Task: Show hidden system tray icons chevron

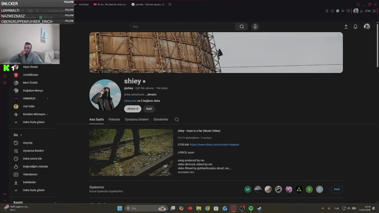Action: coord(323,208)
